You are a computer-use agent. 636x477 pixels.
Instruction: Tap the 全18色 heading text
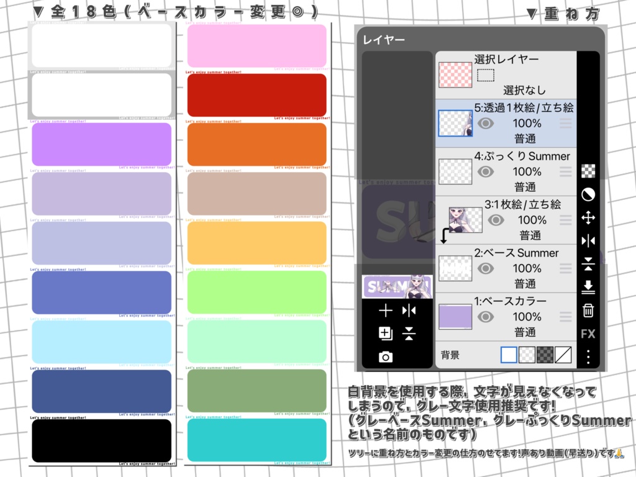(x=84, y=11)
